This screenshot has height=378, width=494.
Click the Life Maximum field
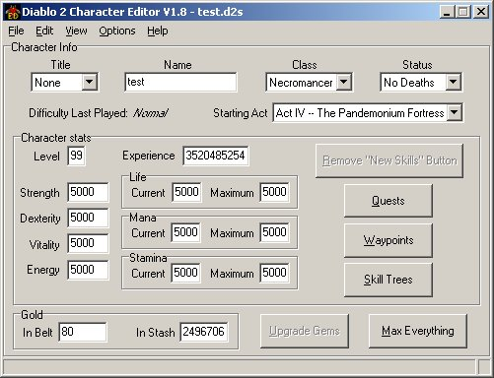tap(274, 192)
